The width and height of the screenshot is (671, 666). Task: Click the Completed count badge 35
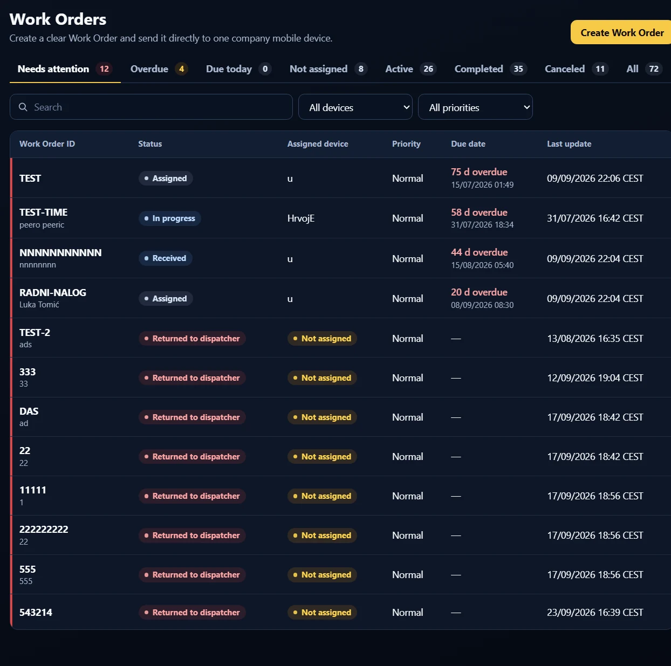pyautogui.click(x=518, y=69)
